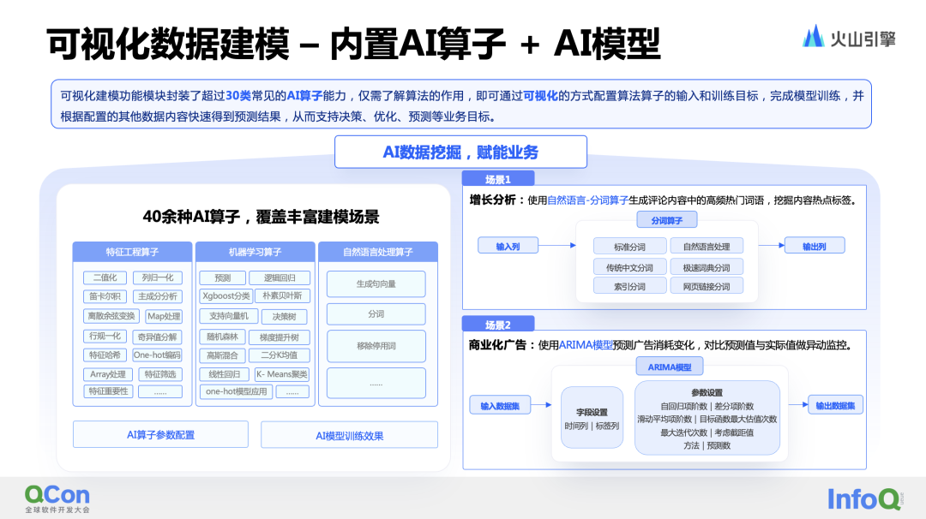Pick the 离散余弦变换 operator
This screenshot has height=519, width=926.
(x=111, y=315)
